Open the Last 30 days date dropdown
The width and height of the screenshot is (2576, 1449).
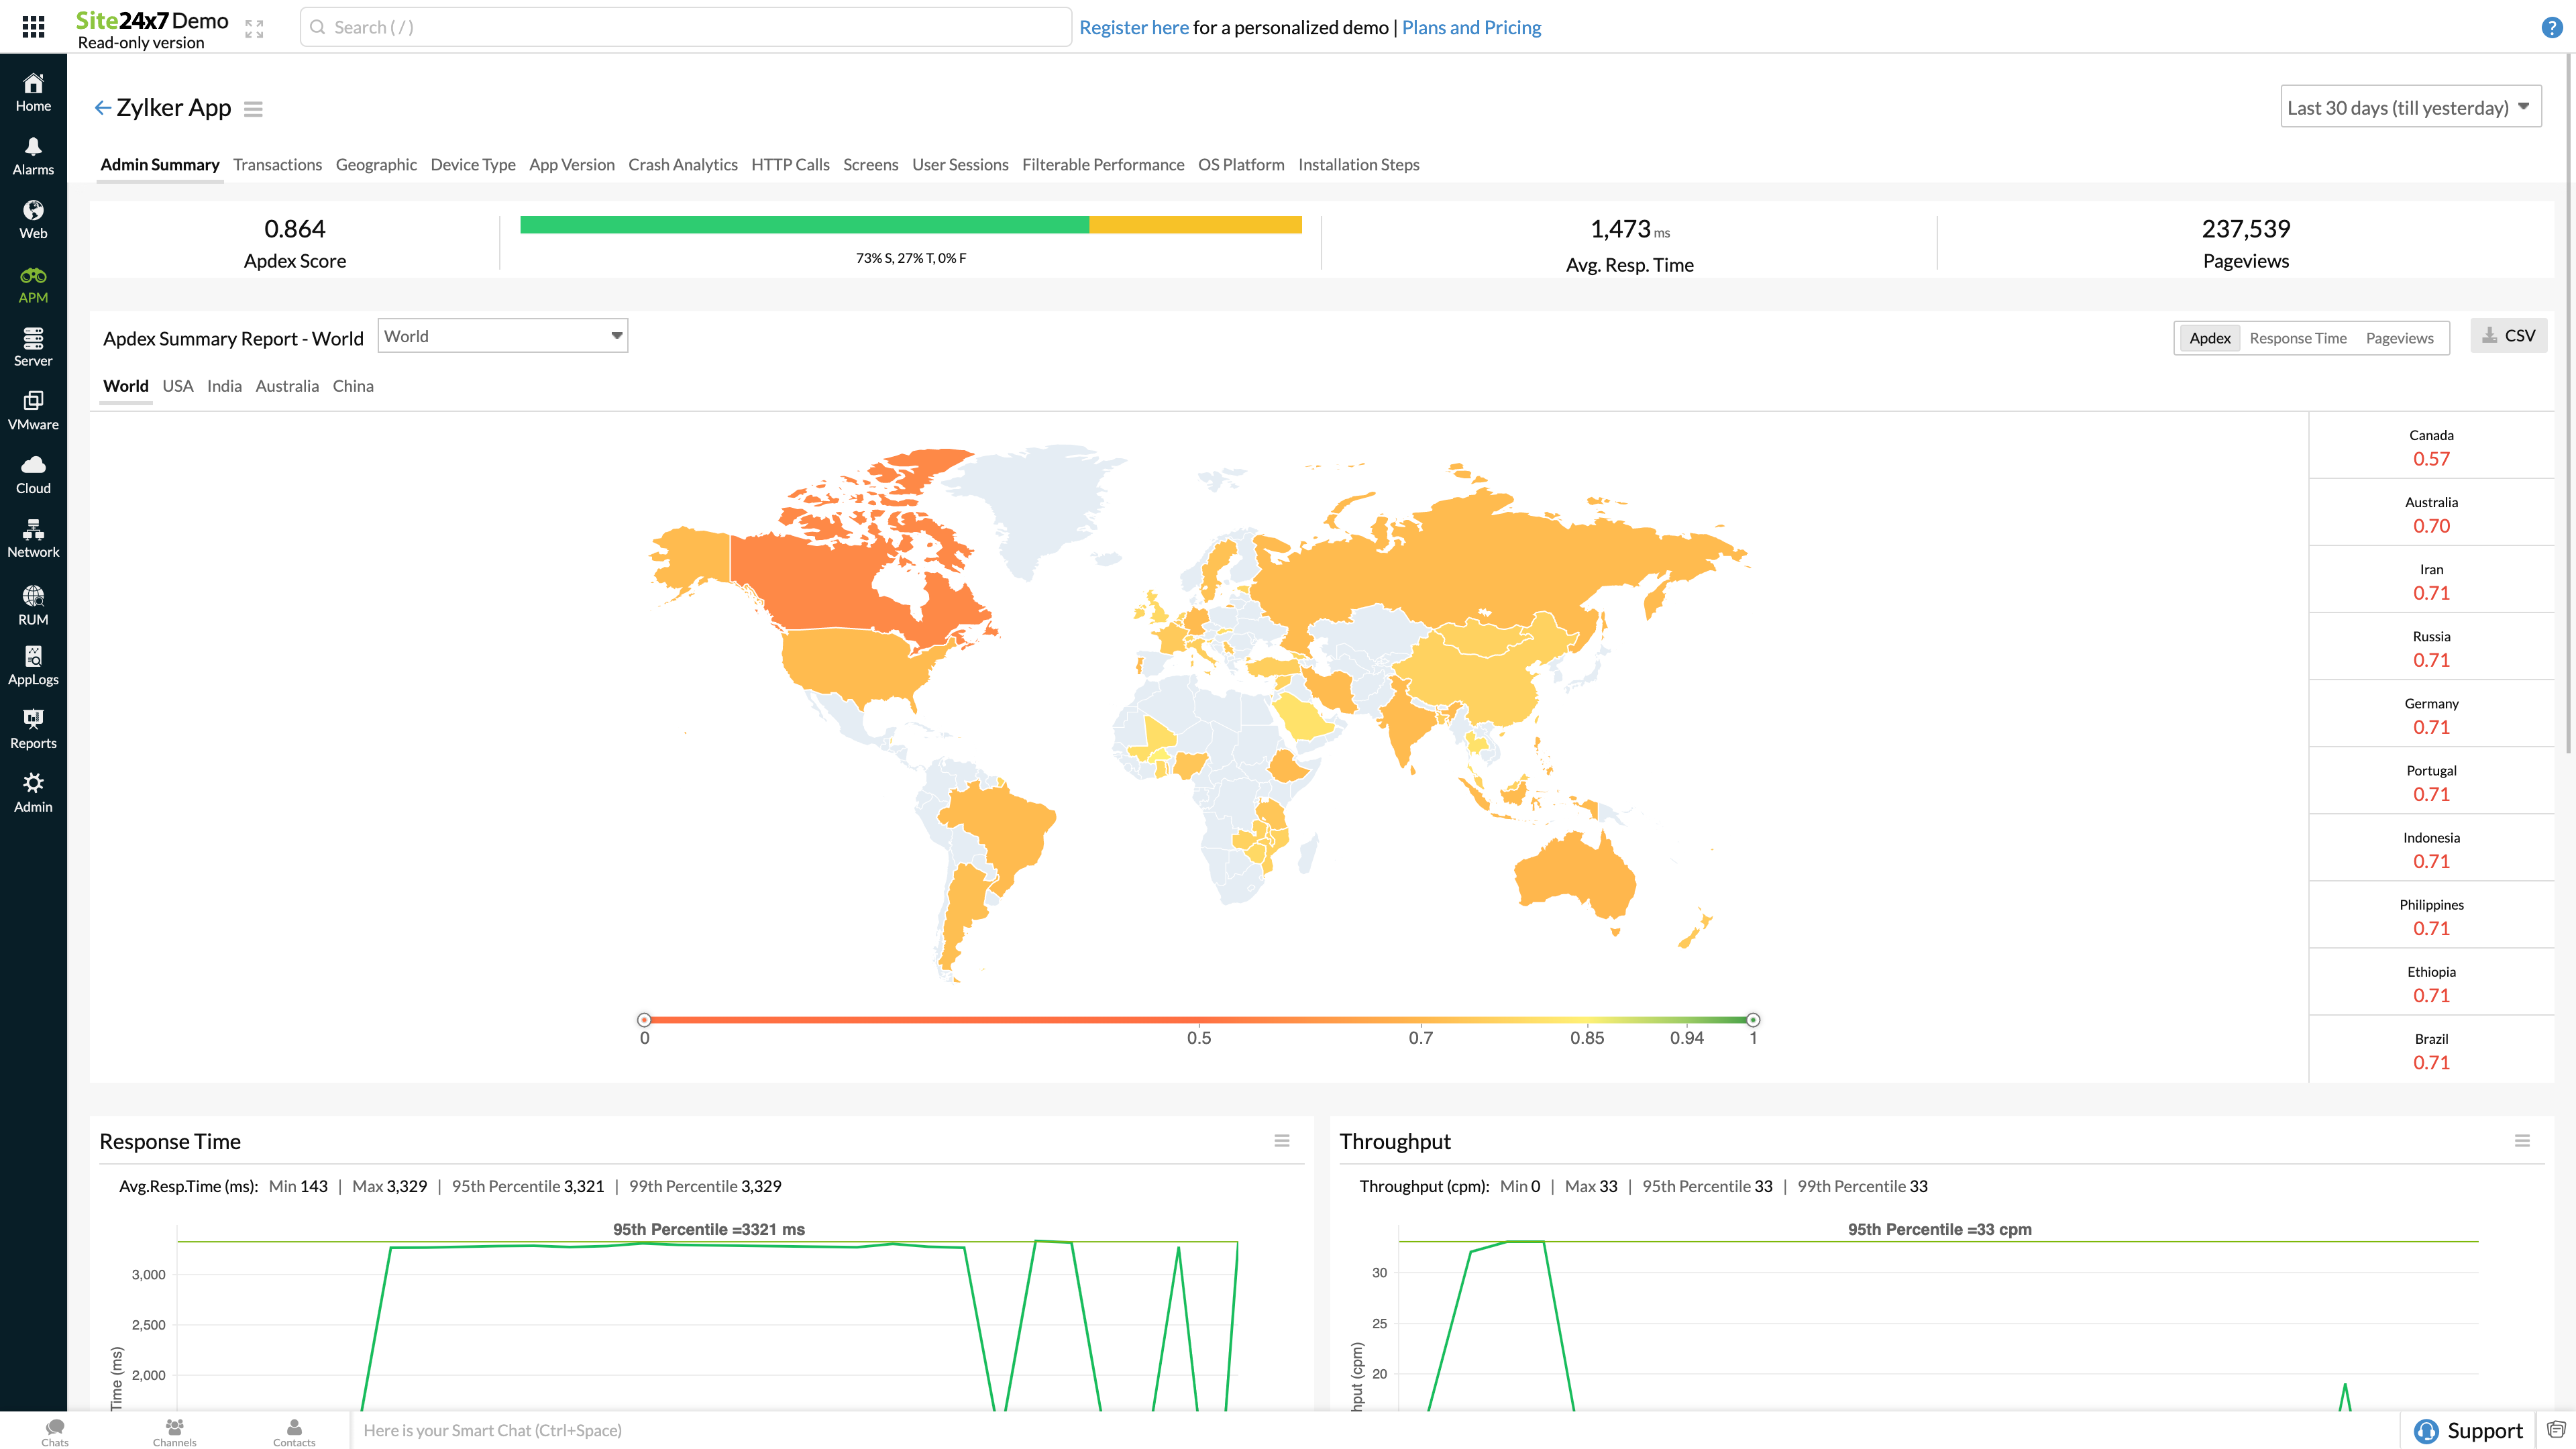pyautogui.click(x=2412, y=108)
